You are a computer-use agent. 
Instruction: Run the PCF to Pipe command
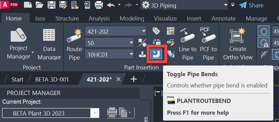(x=208, y=44)
